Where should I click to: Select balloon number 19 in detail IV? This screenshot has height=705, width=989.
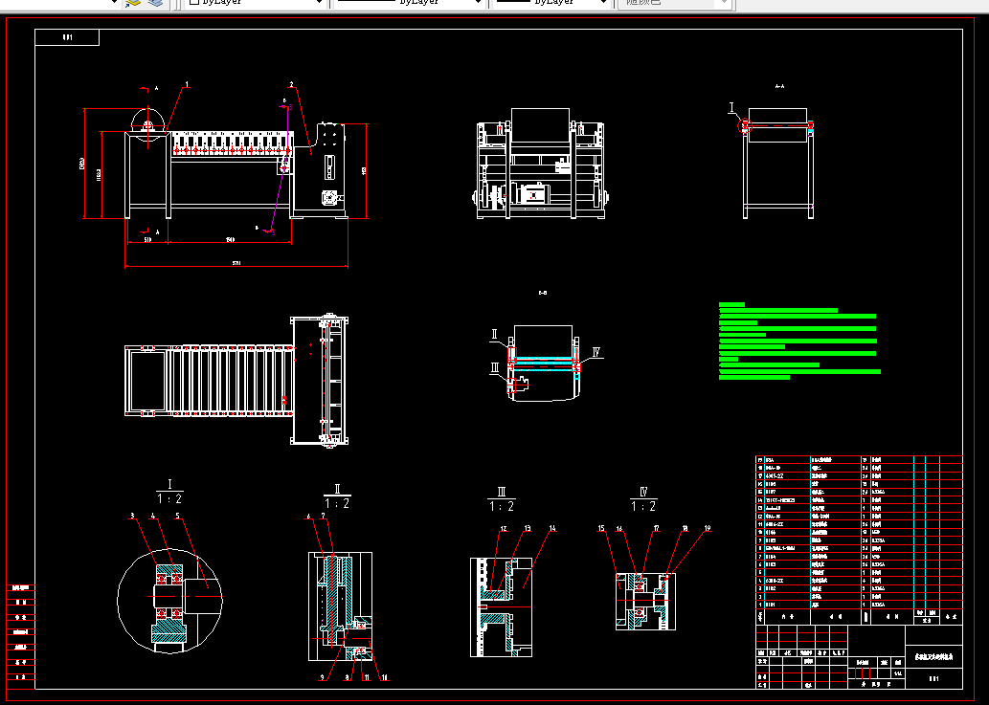pyautogui.click(x=708, y=529)
